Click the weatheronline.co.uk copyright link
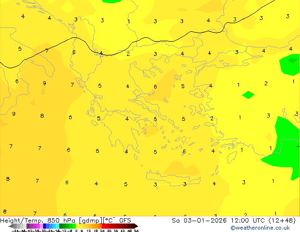The width and height of the screenshot is (300, 232). point(260,228)
